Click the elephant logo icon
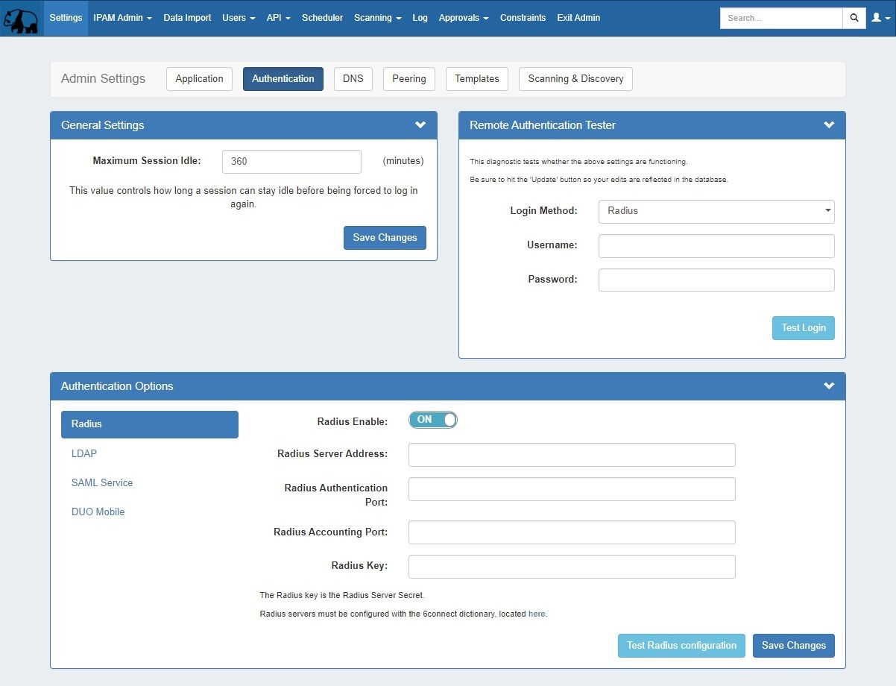The image size is (896, 686). (21, 19)
